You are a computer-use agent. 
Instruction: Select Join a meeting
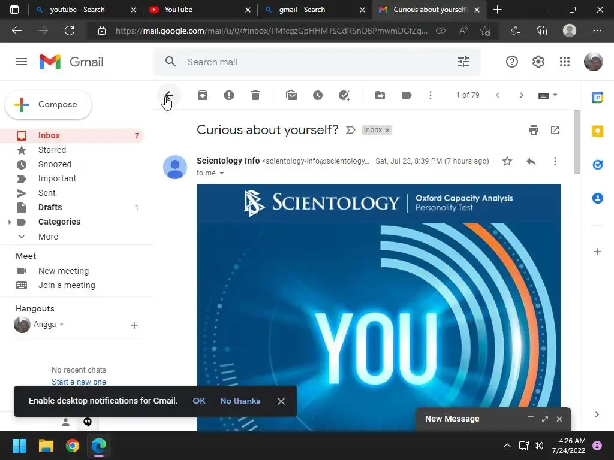pyautogui.click(x=67, y=285)
